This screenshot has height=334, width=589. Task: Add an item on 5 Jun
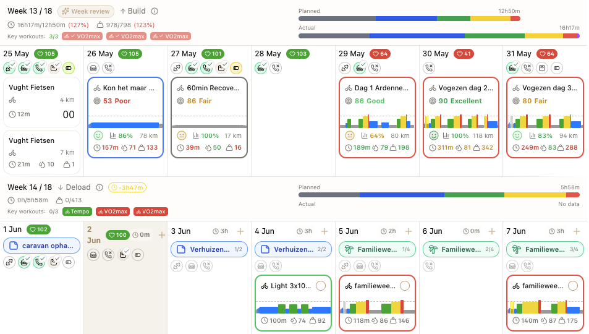(409, 231)
